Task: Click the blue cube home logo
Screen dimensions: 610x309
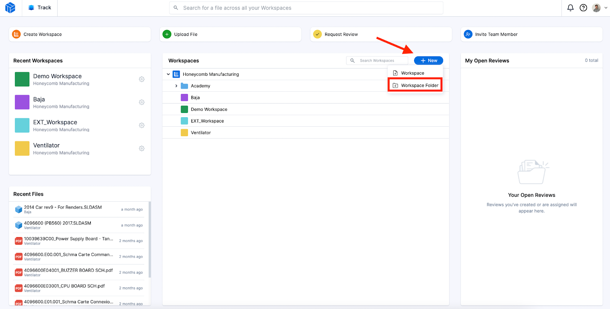Action: (10, 8)
